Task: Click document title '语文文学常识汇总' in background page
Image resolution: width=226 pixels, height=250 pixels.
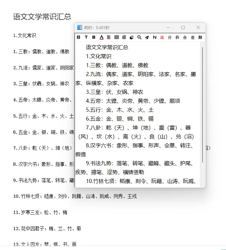Action: [42, 17]
